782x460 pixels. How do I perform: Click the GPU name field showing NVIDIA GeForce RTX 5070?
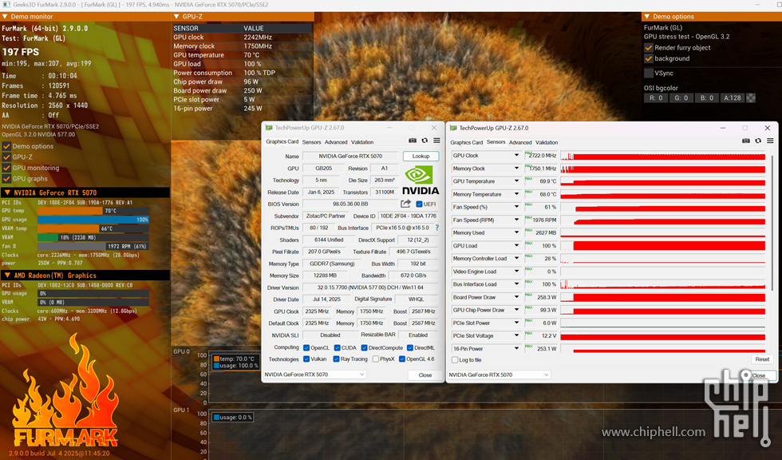point(350,157)
